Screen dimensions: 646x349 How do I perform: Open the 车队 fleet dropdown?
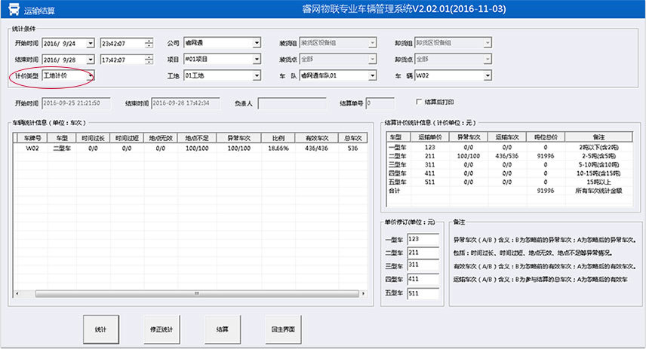pyautogui.click(x=373, y=75)
